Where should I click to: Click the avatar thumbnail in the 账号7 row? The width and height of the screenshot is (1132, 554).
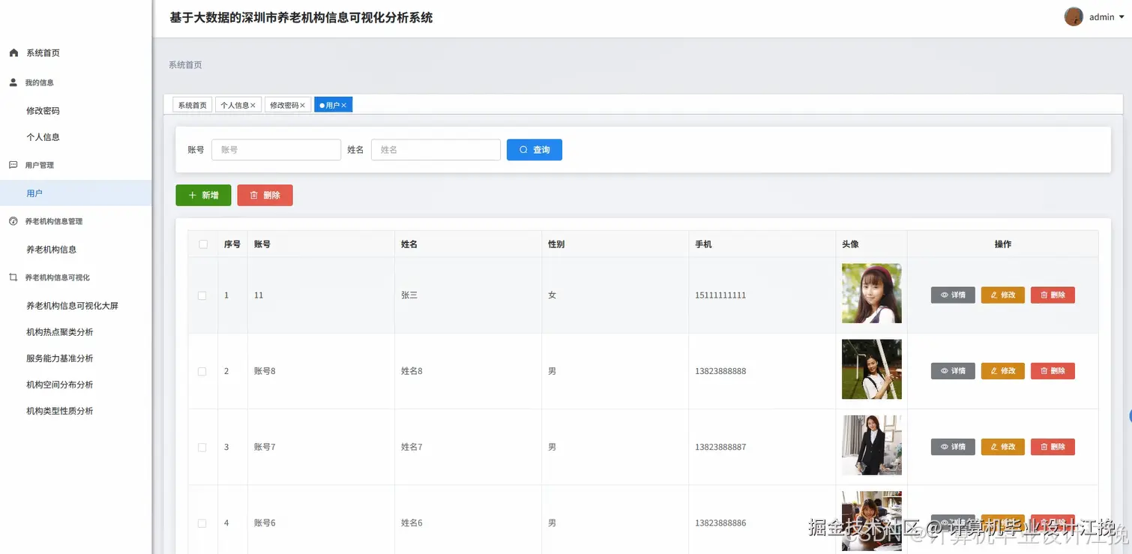871,445
